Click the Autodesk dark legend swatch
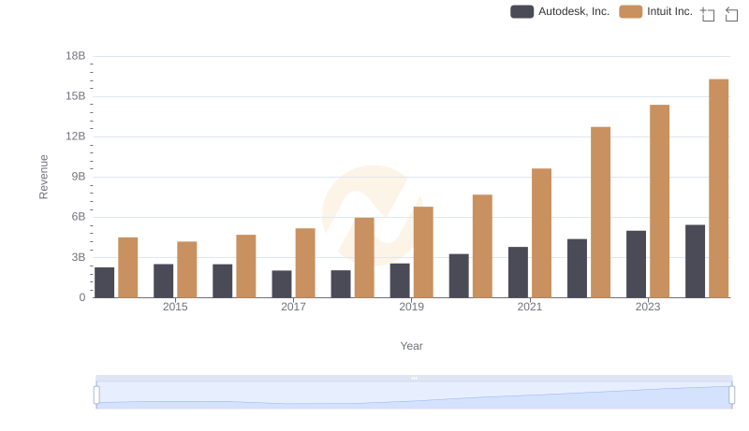 click(521, 11)
